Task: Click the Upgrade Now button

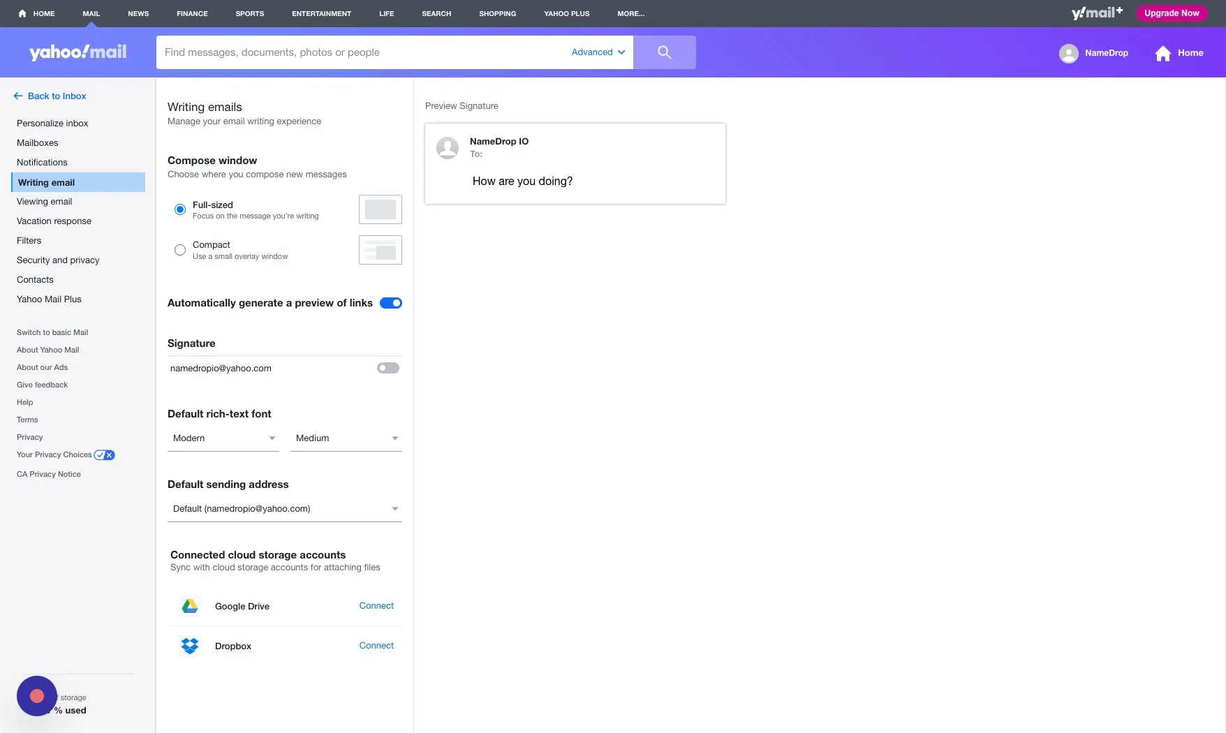Action: pyautogui.click(x=1172, y=13)
